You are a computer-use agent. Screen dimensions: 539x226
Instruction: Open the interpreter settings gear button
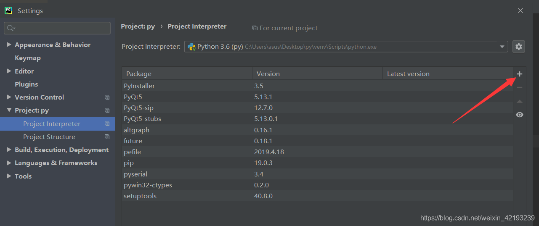tap(519, 47)
